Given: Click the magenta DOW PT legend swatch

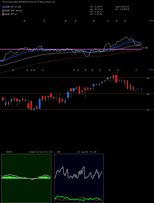Looking at the screenshot, I should click(x=3, y=14).
